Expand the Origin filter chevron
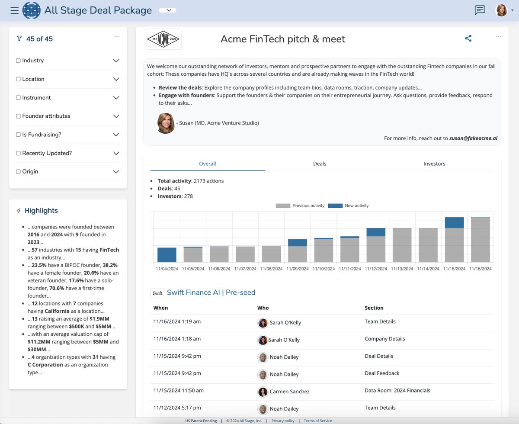 [116, 172]
